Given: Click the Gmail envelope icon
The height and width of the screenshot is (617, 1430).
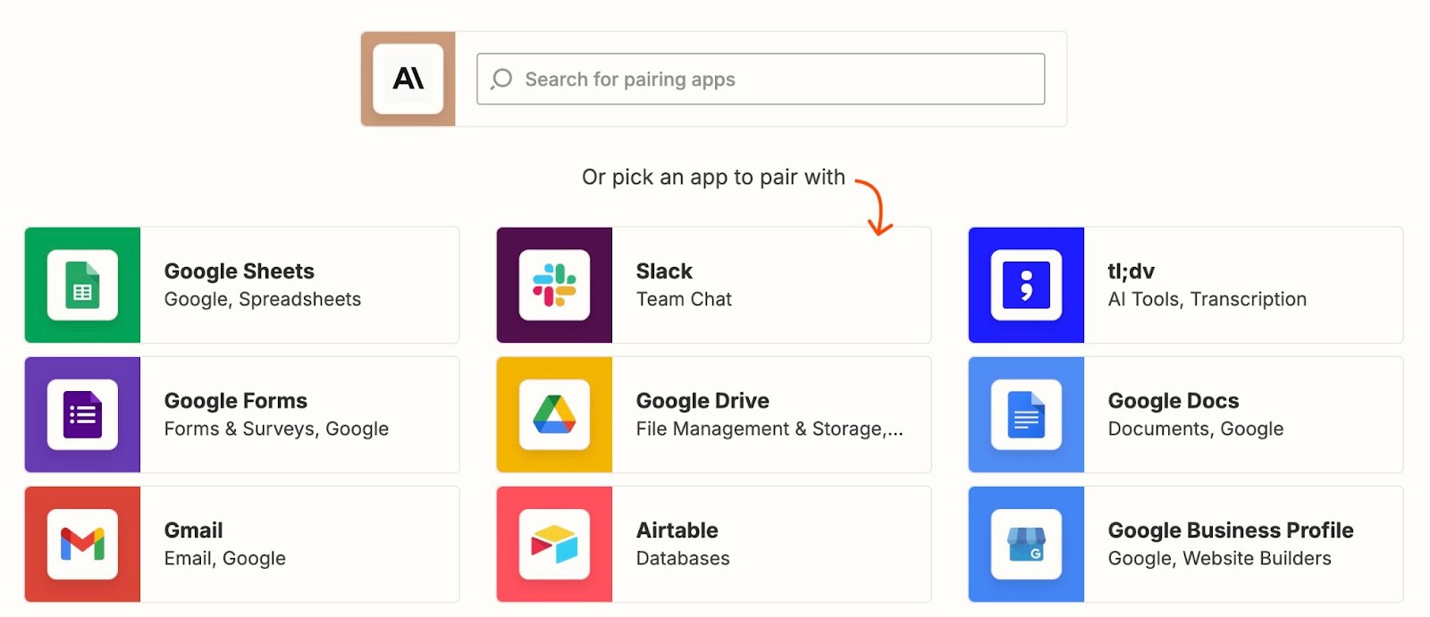Looking at the screenshot, I should tap(82, 544).
